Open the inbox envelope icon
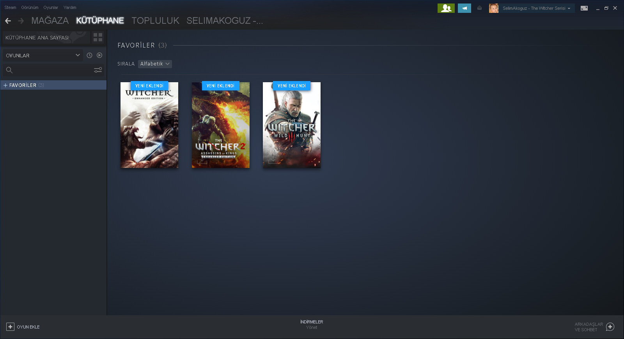The image size is (624, 339). 479,8
